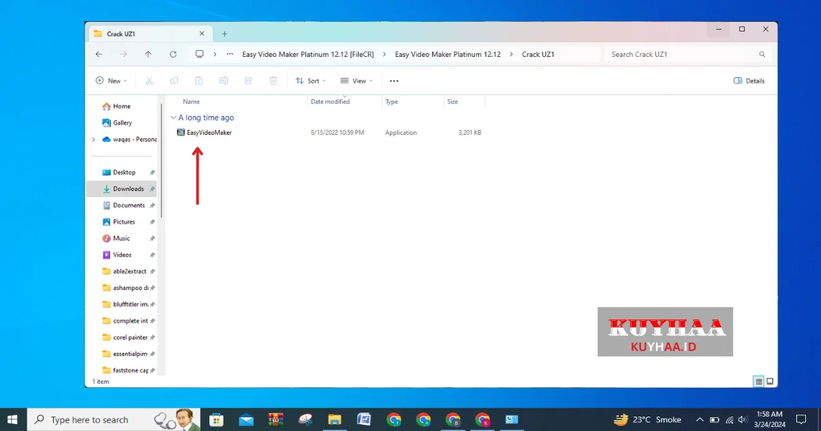Image resolution: width=821 pixels, height=431 pixels.
Task: Click the Crack UZ1 breadcrumb segment
Action: [x=538, y=54]
